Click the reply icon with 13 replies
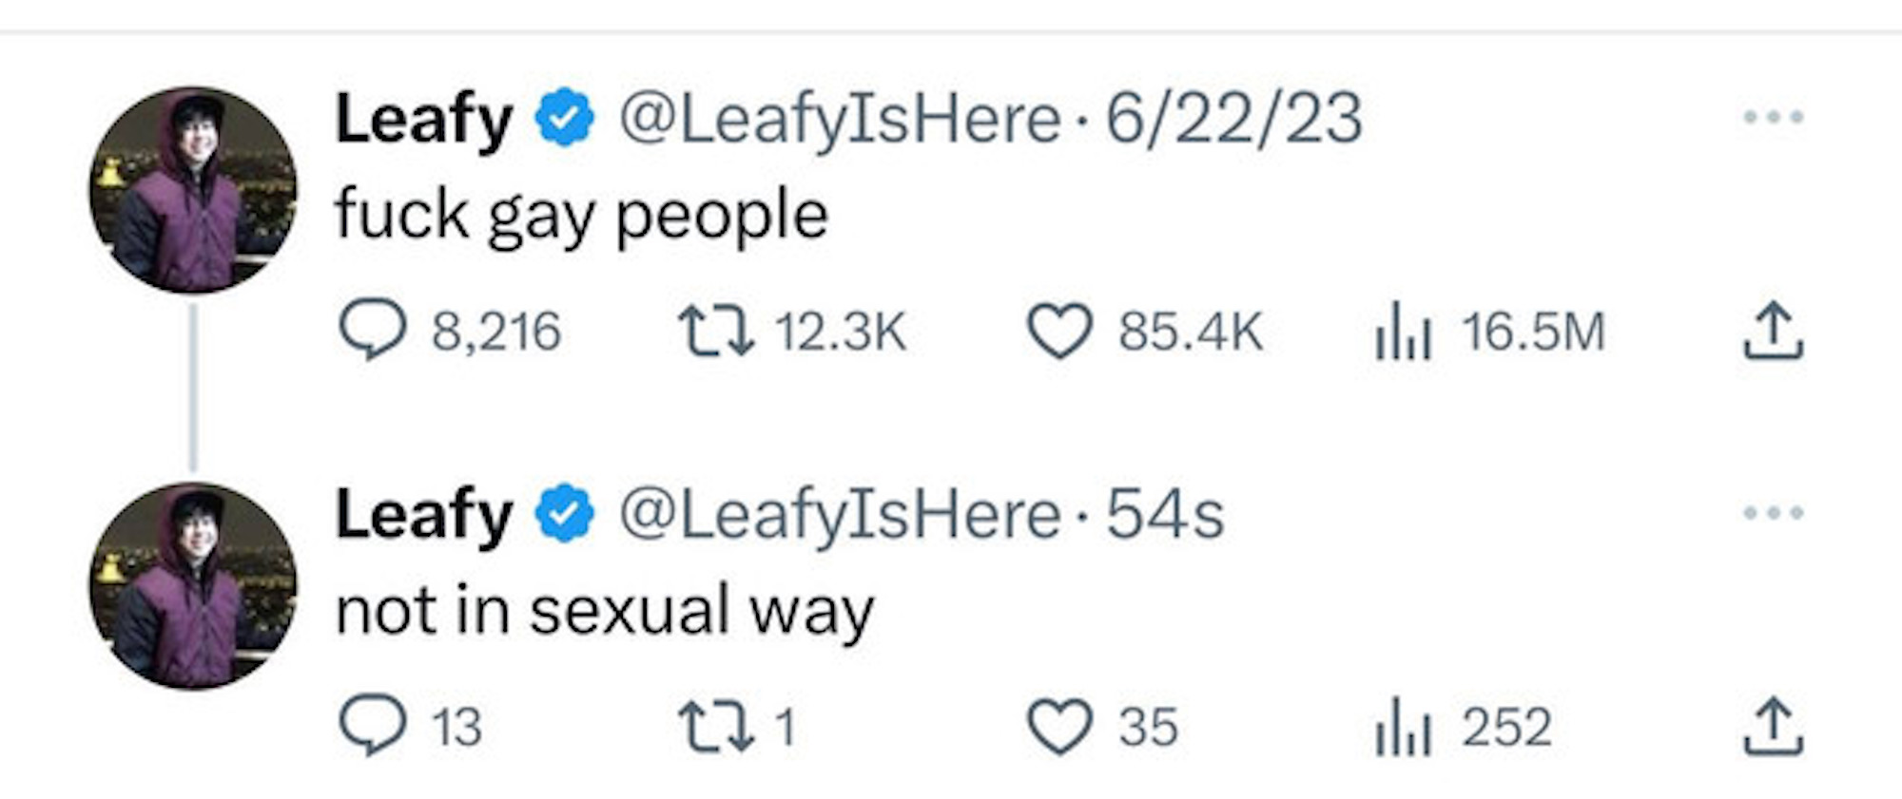Viewport: 1902px width, 799px height. coord(373,727)
